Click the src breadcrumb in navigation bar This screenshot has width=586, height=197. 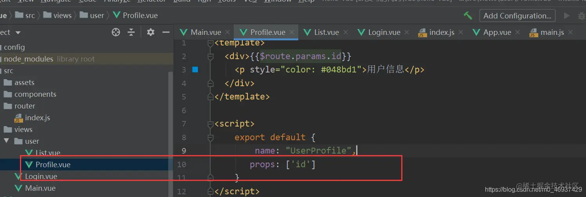[x=25, y=16]
